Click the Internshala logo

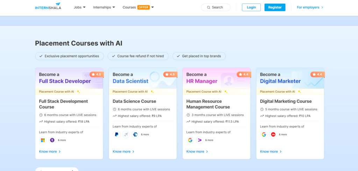pyautogui.click(x=48, y=6)
